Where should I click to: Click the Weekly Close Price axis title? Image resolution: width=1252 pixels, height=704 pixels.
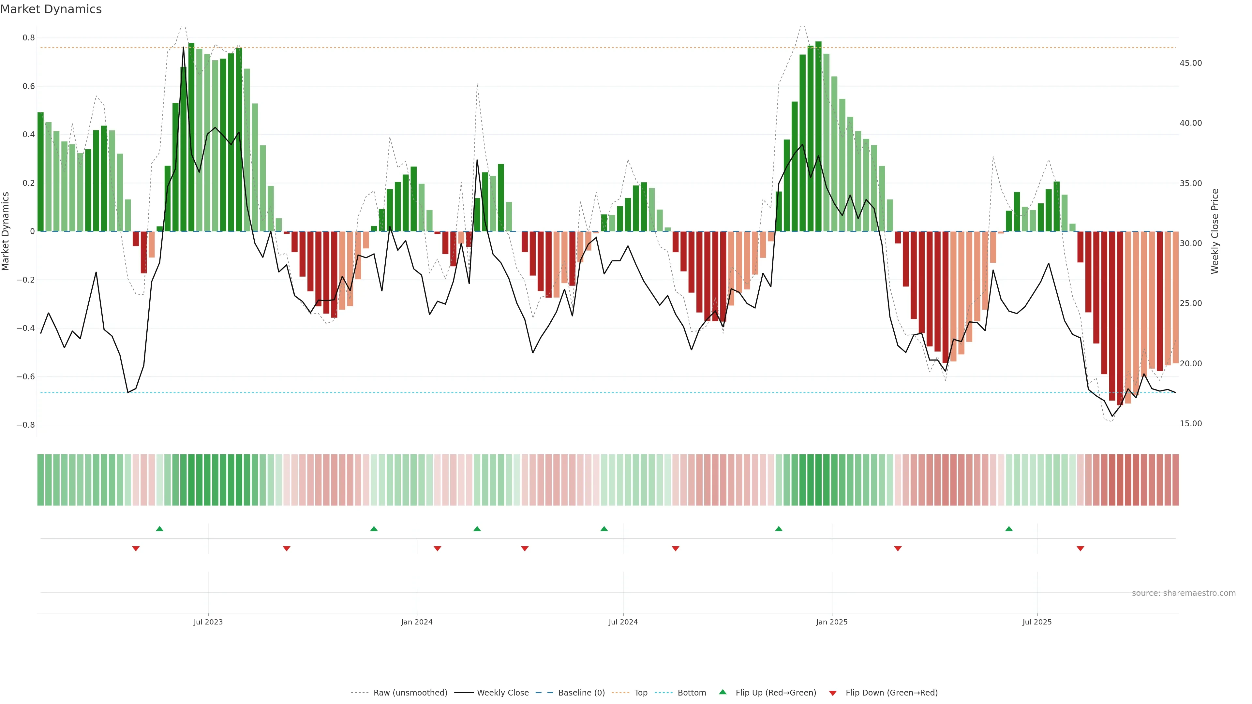pos(1215,231)
